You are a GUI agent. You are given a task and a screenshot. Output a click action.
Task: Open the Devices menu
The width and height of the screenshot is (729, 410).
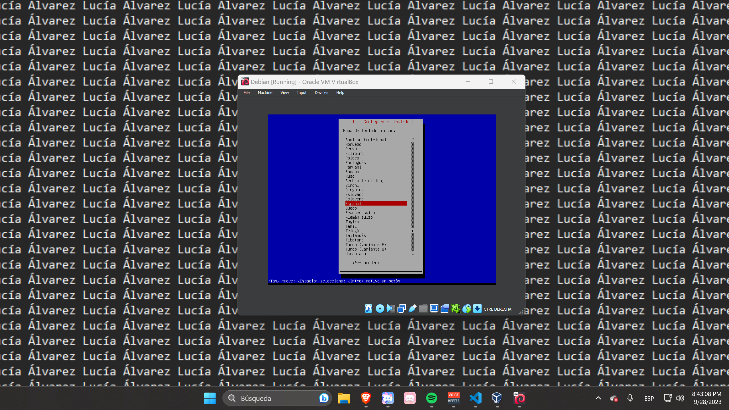(x=321, y=93)
